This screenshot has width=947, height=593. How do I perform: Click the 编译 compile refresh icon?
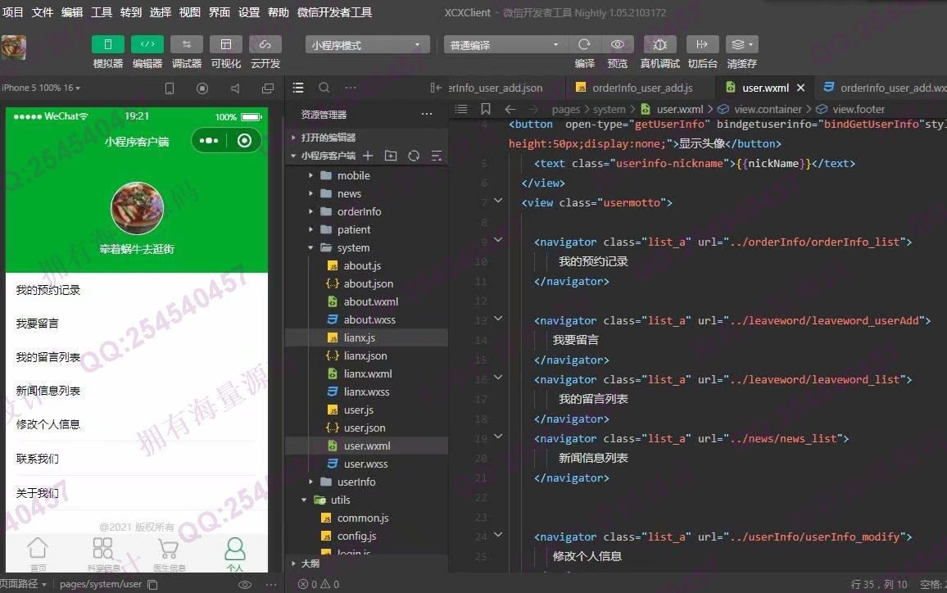click(584, 44)
